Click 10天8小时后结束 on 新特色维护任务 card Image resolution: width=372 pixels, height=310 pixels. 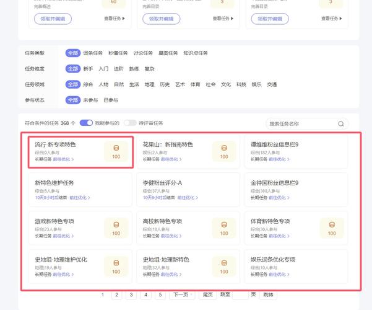(x=51, y=198)
